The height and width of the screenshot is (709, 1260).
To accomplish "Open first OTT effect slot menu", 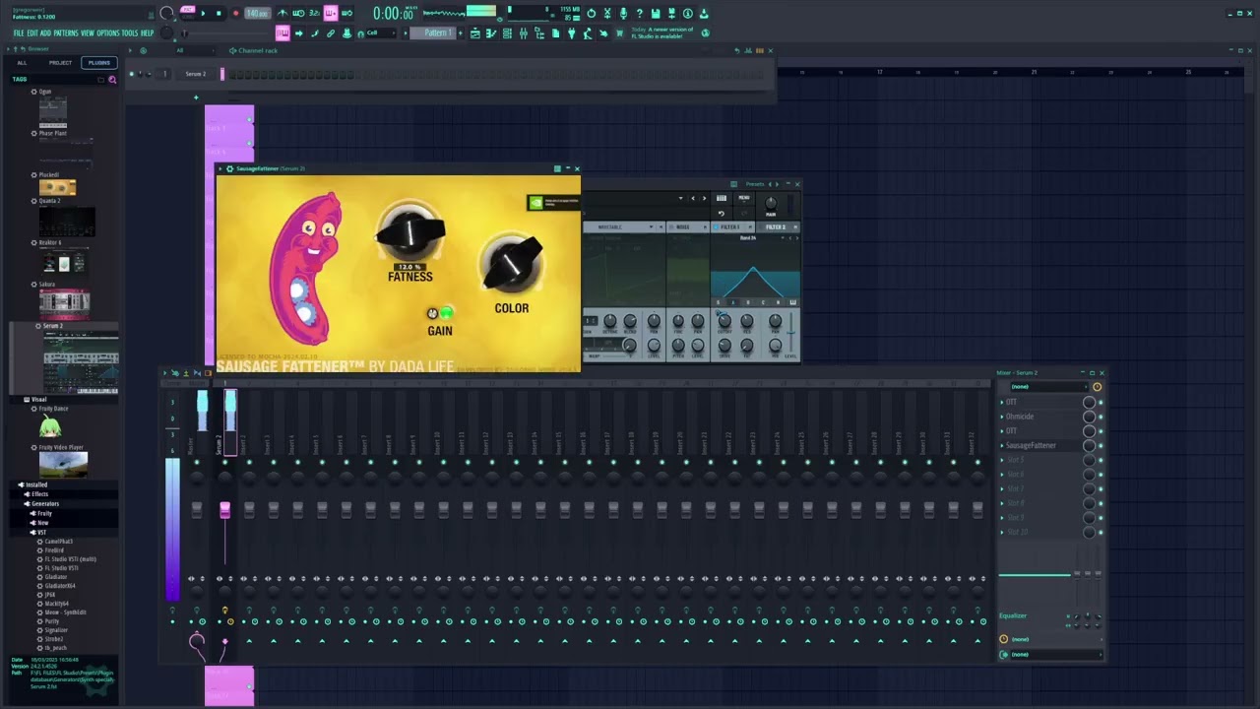I will 1002,402.
